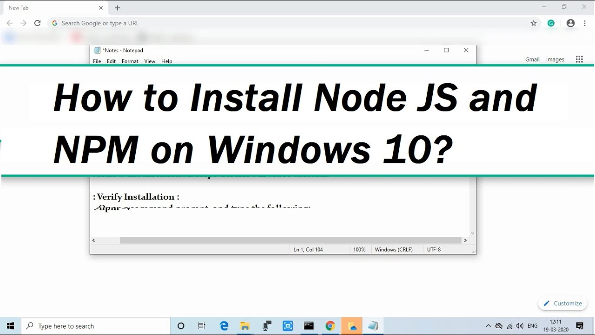Screen dimensions: 595x335
Task: Switch to Notepad on the taskbar
Action: pos(373,326)
